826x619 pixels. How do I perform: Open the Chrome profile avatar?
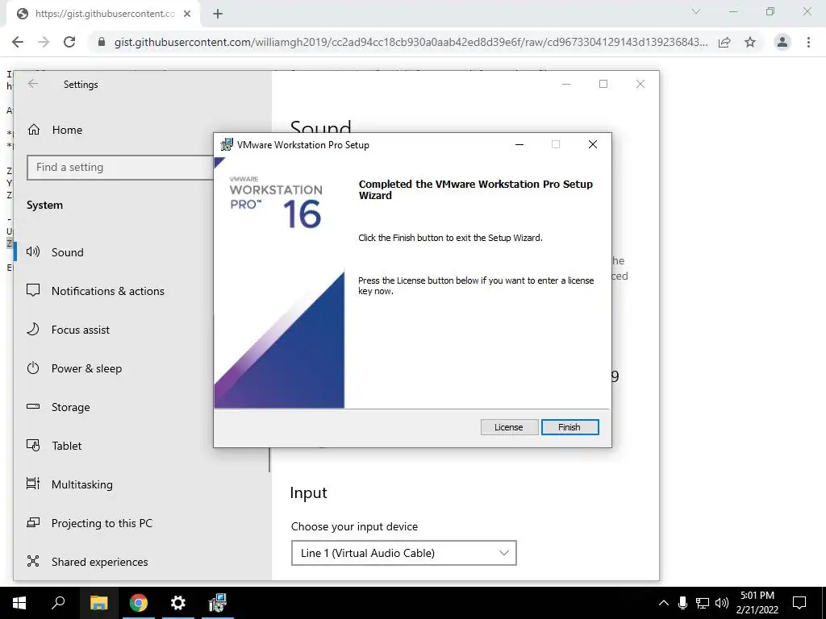point(782,42)
